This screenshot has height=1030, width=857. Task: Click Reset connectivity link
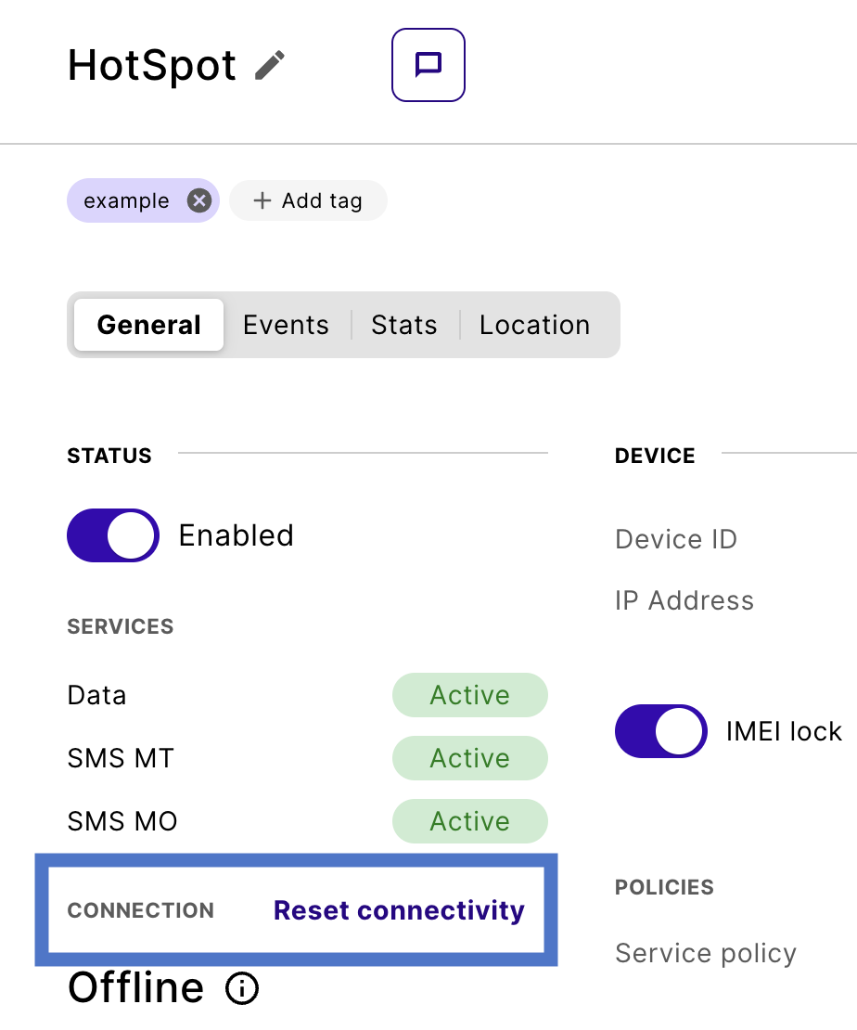[399, 910]
